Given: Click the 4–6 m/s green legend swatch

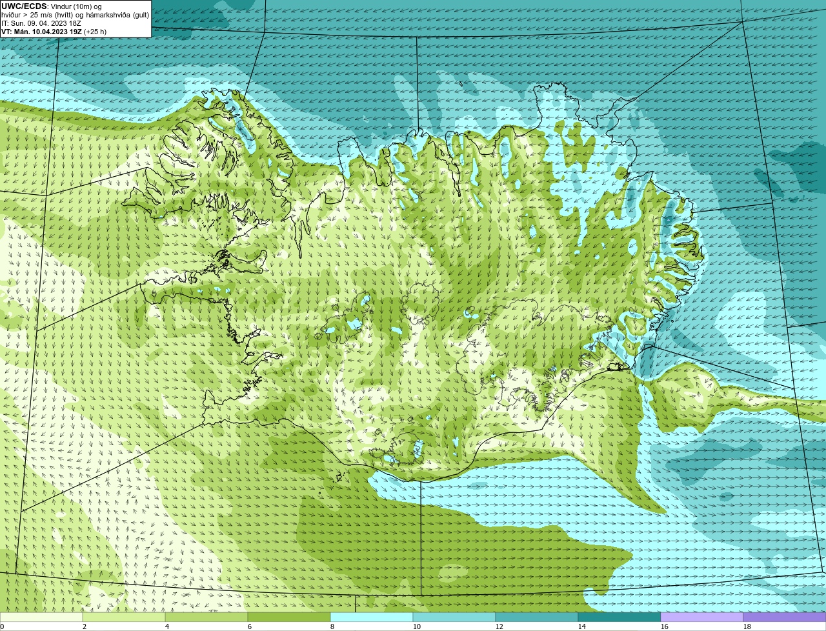Looking at the screenshot, I should pos(206,617).
